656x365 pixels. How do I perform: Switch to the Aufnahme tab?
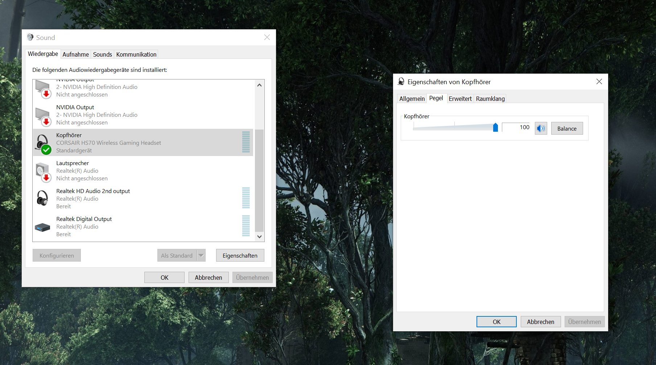click(x=75, y=54)
